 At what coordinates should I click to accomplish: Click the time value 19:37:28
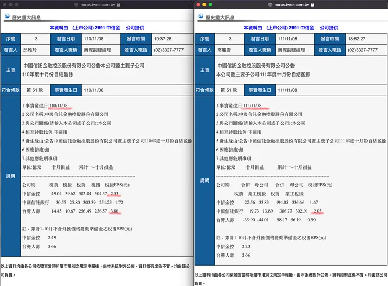pos(163,39)
